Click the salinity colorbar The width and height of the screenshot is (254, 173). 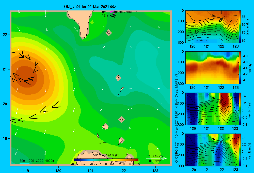click(240, 68)
